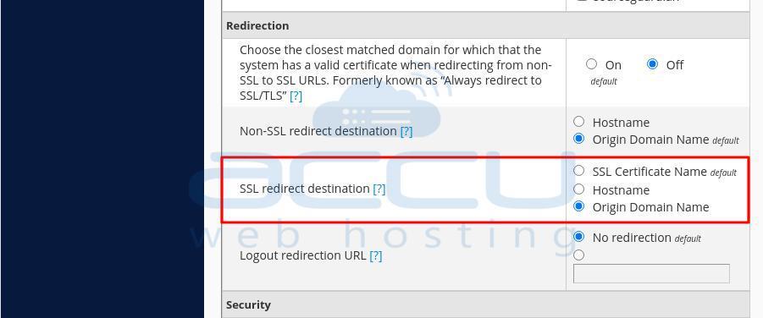Screen dimensions: 763x318
Task: Turn On closest matched domain redirect
Action: 591,63
